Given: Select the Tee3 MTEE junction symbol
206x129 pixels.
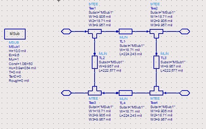Looking at the screenshot, I should coord(95,91).
